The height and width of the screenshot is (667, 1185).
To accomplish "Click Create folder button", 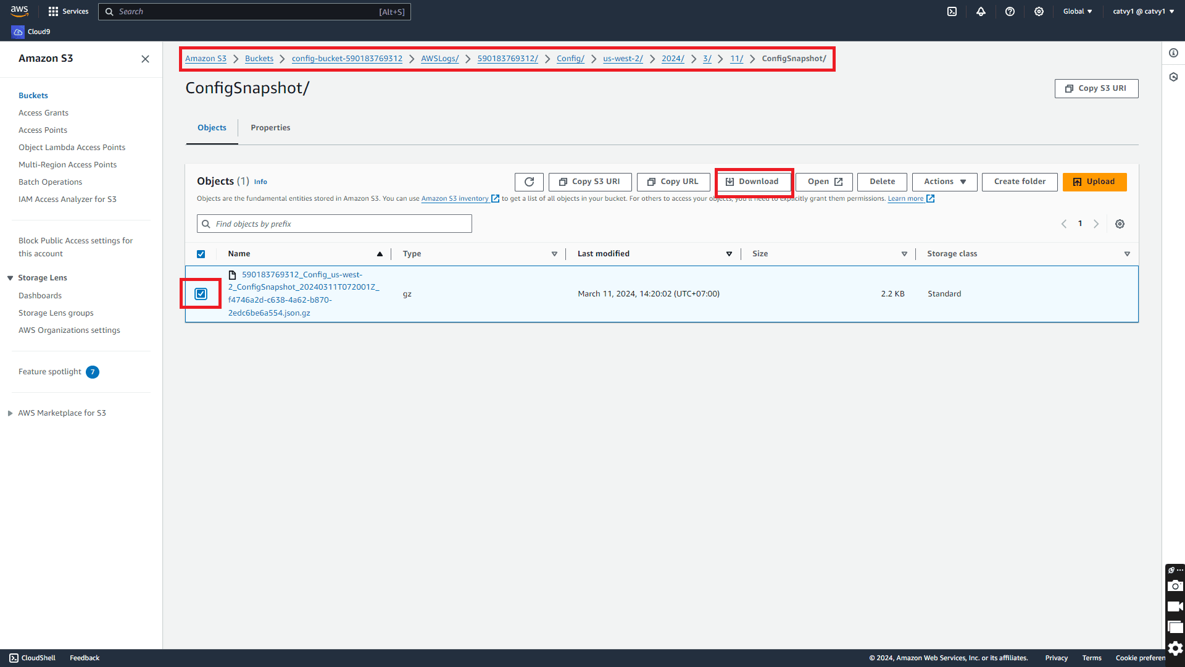I will (x=1020, y=182).
